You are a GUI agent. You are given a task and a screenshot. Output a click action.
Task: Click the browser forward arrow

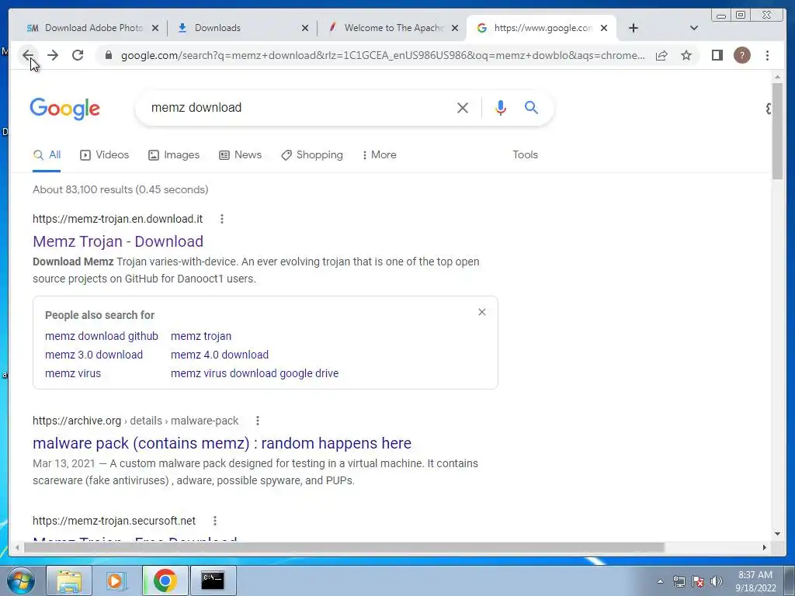tap(53, 55)
